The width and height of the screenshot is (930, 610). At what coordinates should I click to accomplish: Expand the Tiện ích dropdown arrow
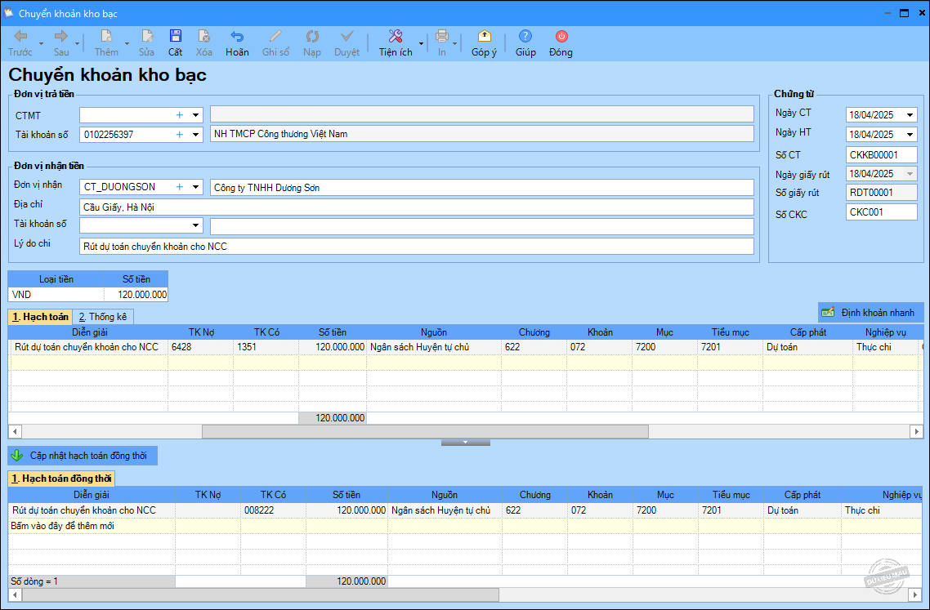click(421, 44)
